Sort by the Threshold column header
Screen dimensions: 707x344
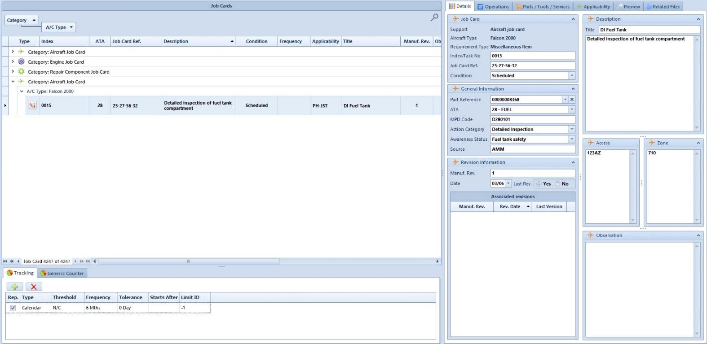[x=67, y=297]
